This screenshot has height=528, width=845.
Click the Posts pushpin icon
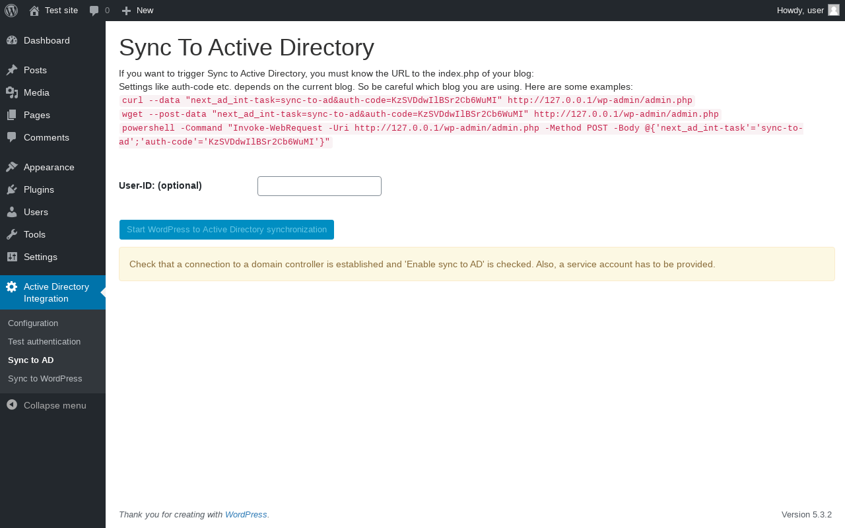[12, 70]
